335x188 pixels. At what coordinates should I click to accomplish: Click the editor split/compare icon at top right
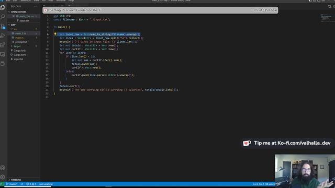[330, 6]
